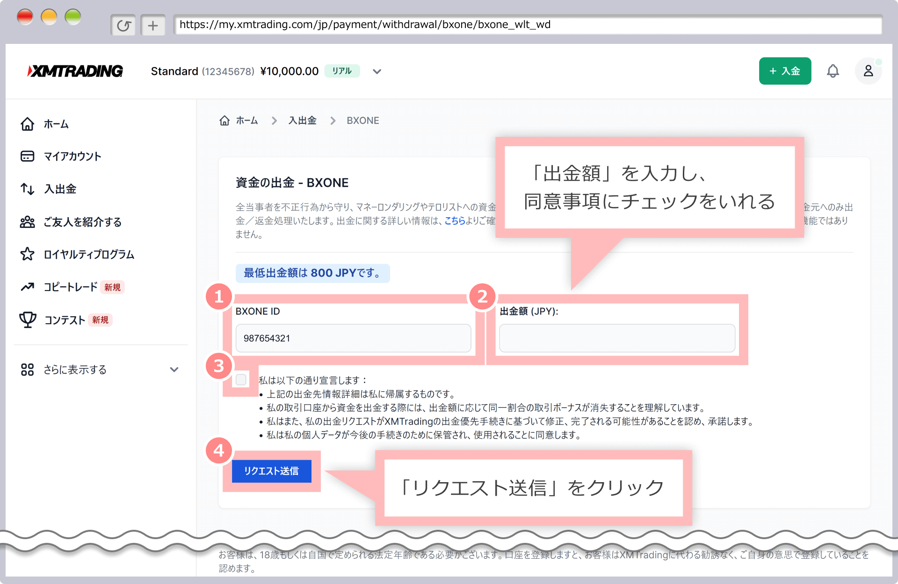This screenshot has height=584, width=898.
Task: Select the ロイヤルティプログラム star icon
Action: [x=28, y=254]
